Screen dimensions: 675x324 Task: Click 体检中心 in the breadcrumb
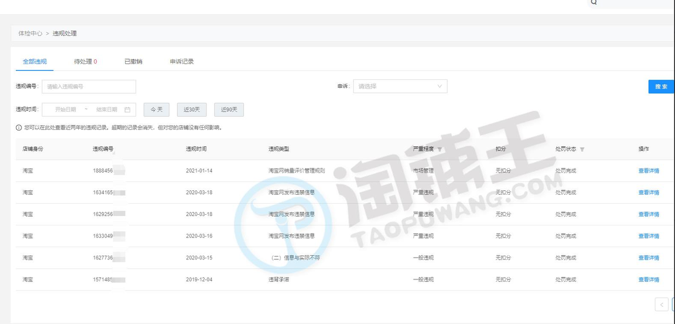click(x=30, y=34)
